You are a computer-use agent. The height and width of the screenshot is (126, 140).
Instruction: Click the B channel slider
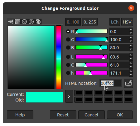(x=92, y=47)
